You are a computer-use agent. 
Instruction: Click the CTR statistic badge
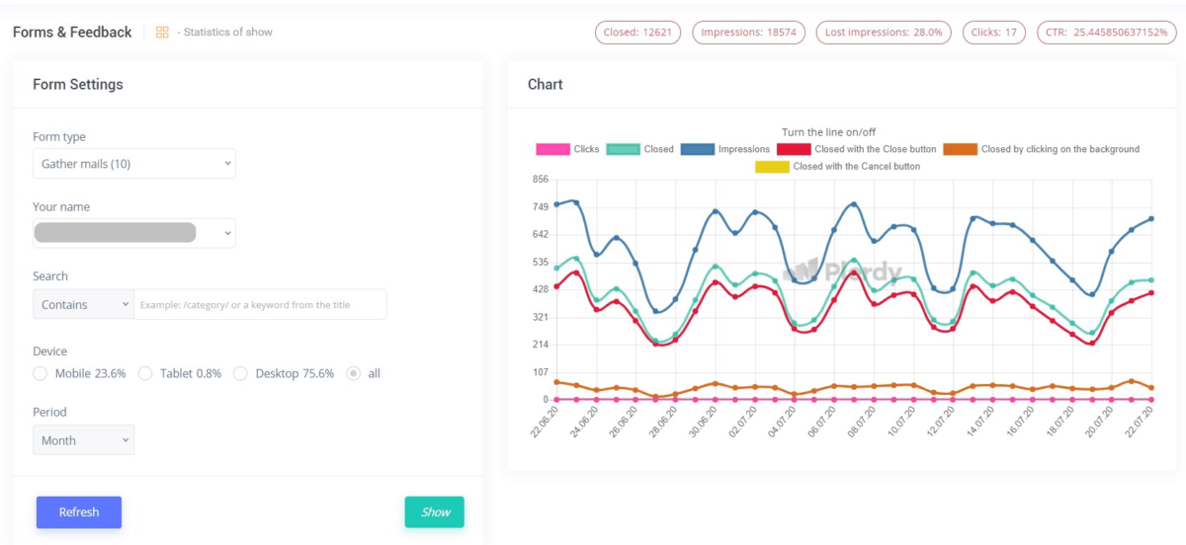pos(1107,33)
